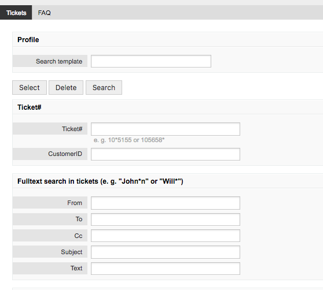Focus the Search template input box
Screen dimensions: 323x290
pos(151,61)
